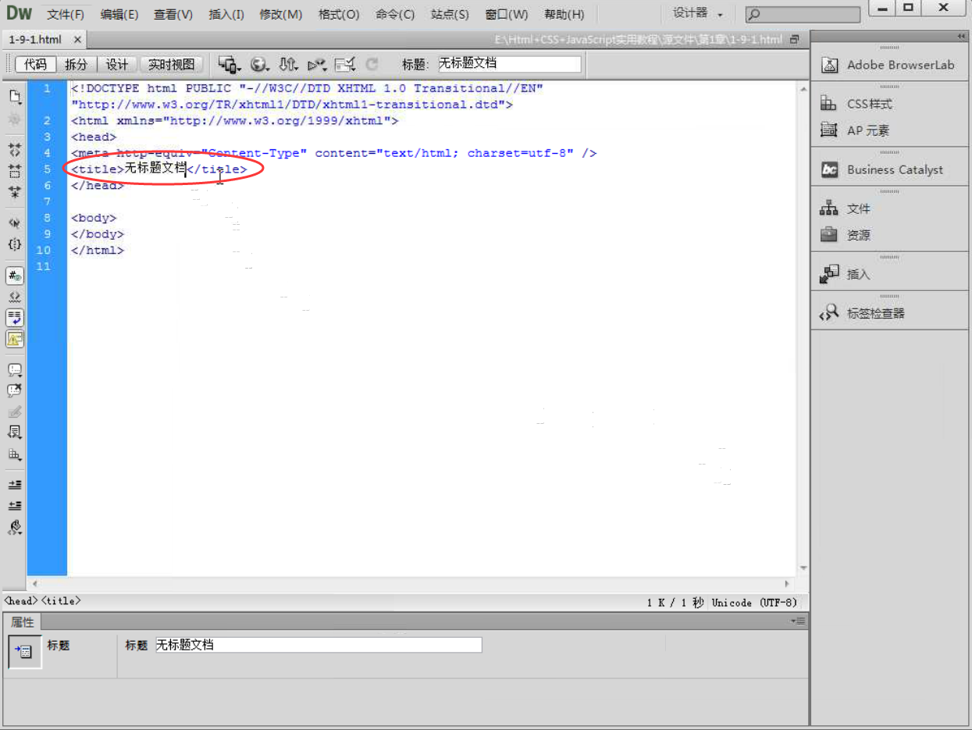This screenshot has width=972, height=730.
Task: Select <title> in tag selector
Action: pos(61,601)
